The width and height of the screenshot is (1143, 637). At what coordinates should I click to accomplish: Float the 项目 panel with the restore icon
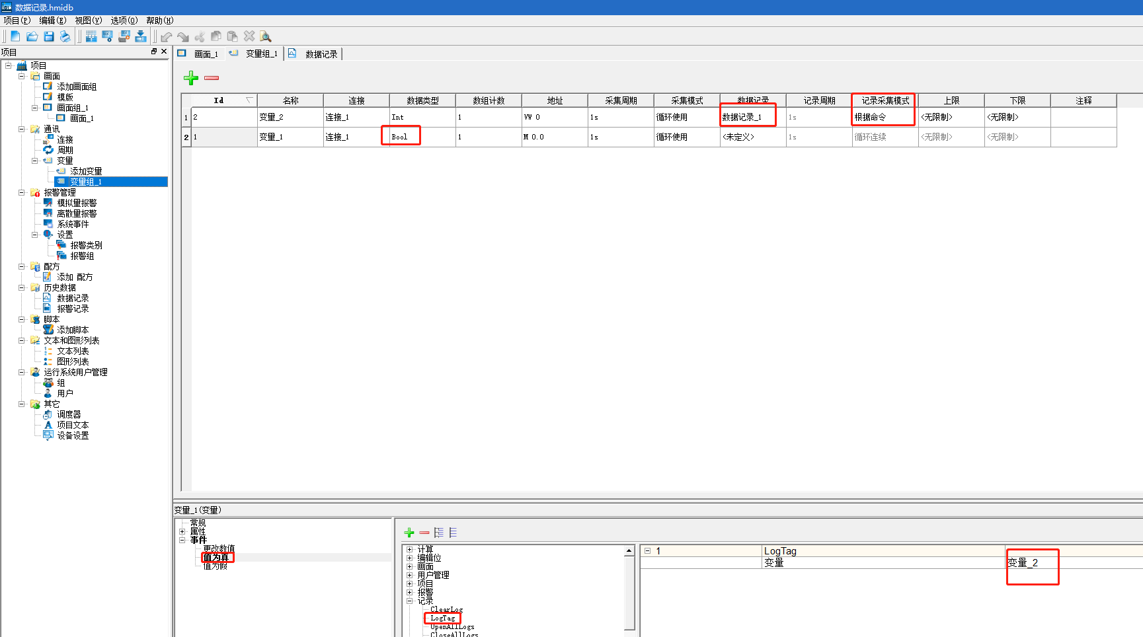pyautogui.click(x=154, y=52)
